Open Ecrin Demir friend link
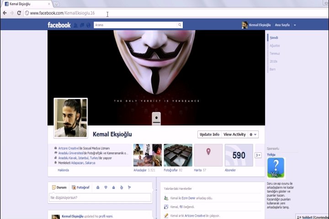The image size is (329, 219). 188,198
